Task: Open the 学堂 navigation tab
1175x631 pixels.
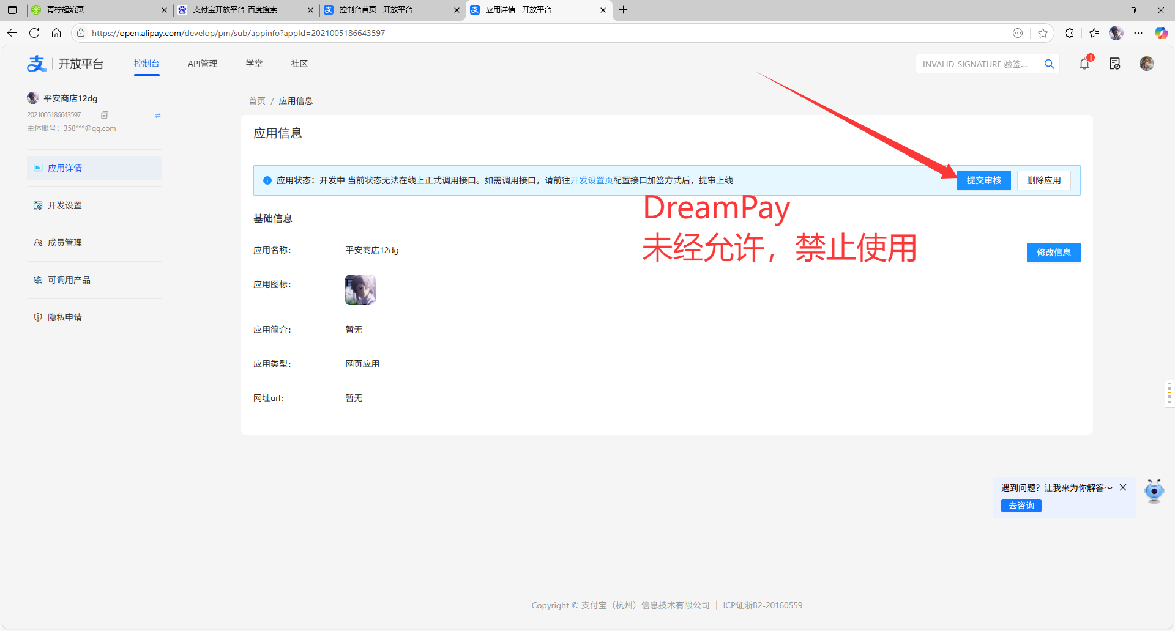Action: (x=254, y=64)
